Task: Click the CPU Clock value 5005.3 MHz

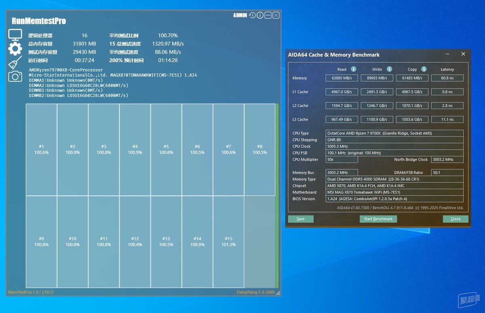Action: coord(394,146)
